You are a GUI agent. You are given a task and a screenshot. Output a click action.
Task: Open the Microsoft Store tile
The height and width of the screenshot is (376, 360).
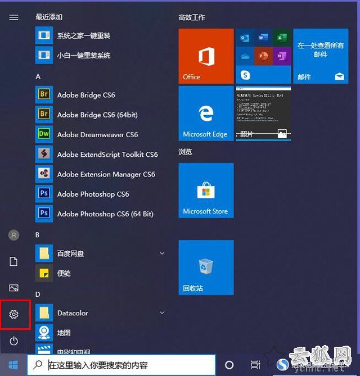point(206,191)
